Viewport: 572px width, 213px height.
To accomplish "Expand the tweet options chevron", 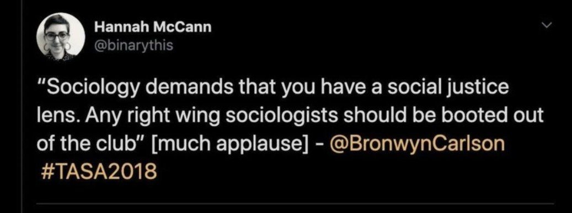I will point(546,25).
